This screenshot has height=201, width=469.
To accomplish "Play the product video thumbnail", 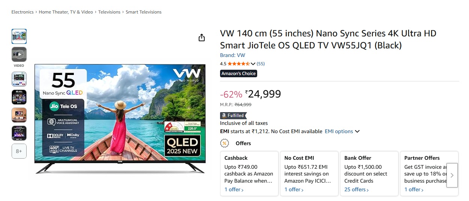I will click(x=19, y=55).
